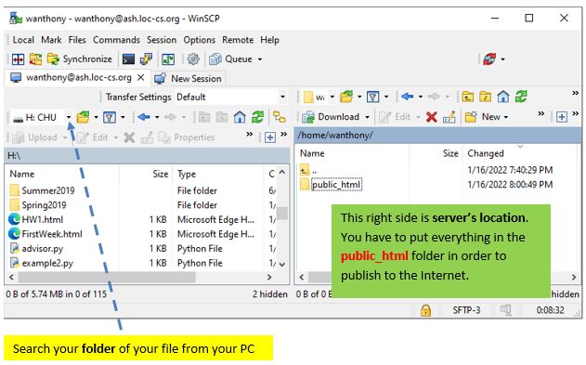Select the HW1.html file
The height and width of the screenshot is (365, 586).
[42, 220]
